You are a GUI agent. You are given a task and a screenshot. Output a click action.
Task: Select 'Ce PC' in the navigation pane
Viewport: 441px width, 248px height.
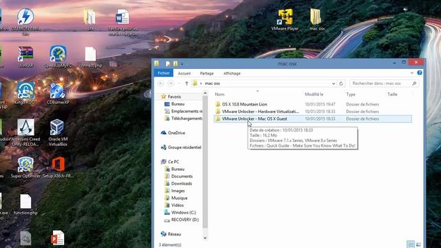[x=173, y=162]
